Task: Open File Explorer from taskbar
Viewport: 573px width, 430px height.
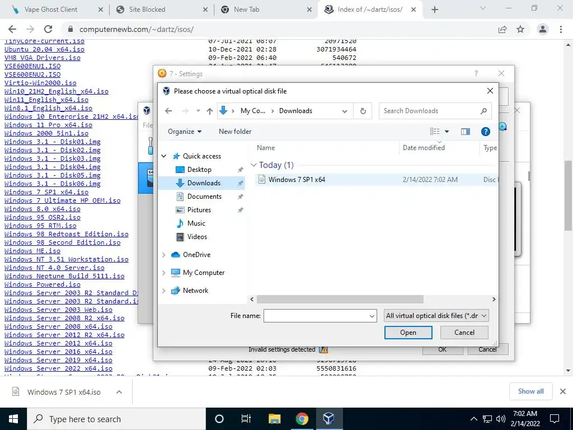Action: pyautogui.click(x=274, y=419)
